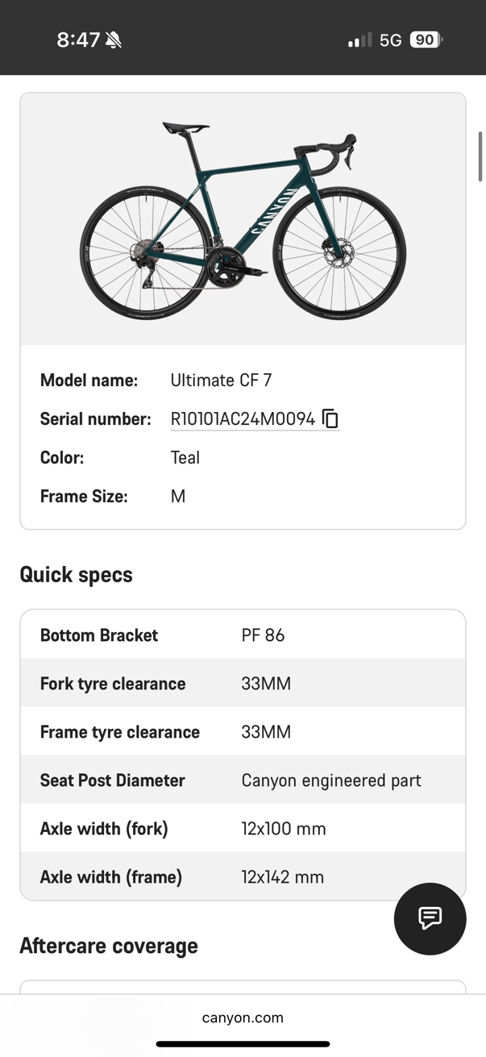Select the Bottom Bracket PF 86 row
Viewport: 486px width, 1057px height.
coord(243,635)
